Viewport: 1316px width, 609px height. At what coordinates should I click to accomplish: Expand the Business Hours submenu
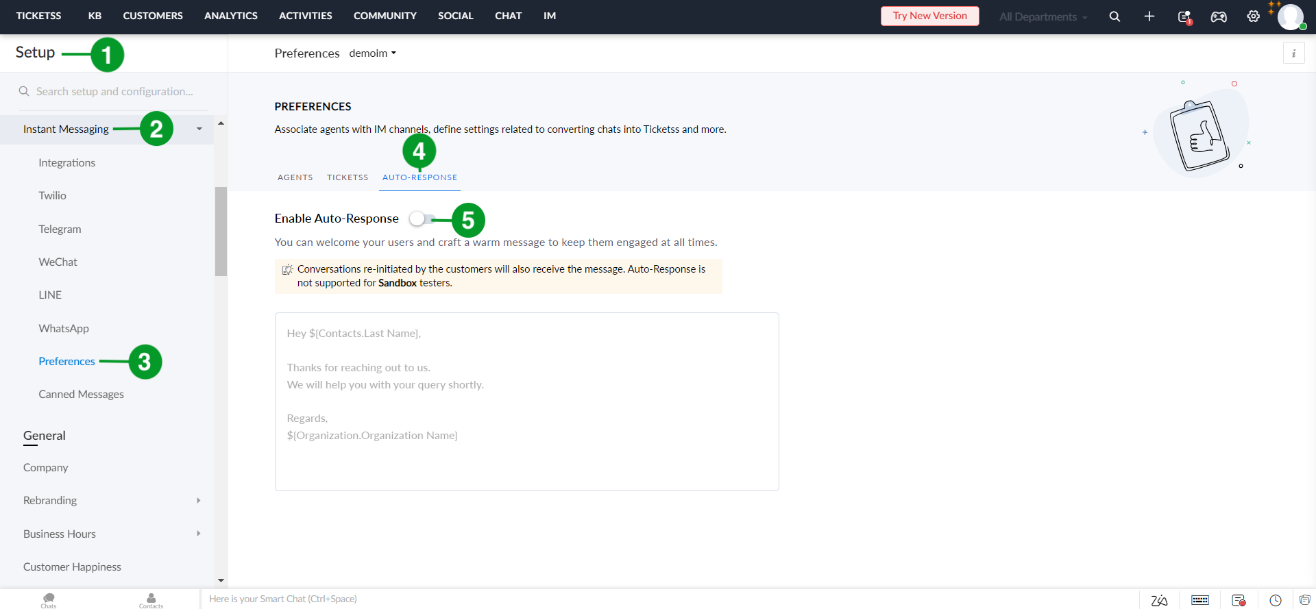(x=199, y=533)
